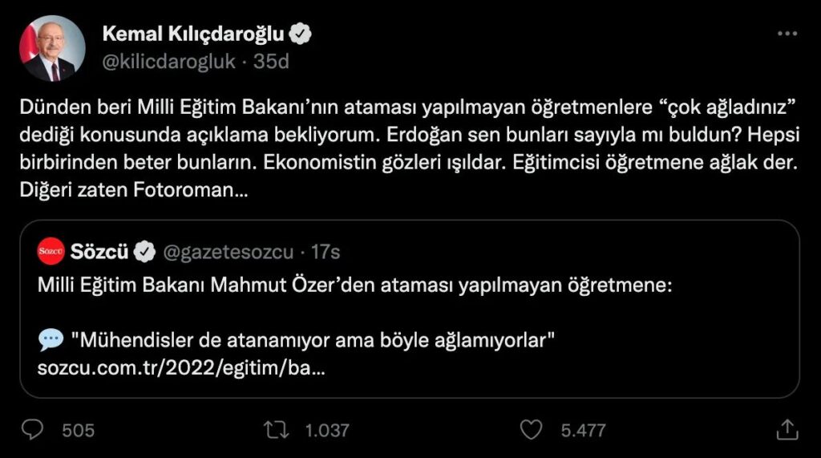The width and height of the screenshot is (821, 458).
Task: Open the @kilicdarogluk handle link
Action: pyautogui.click(x=168, y=62)
